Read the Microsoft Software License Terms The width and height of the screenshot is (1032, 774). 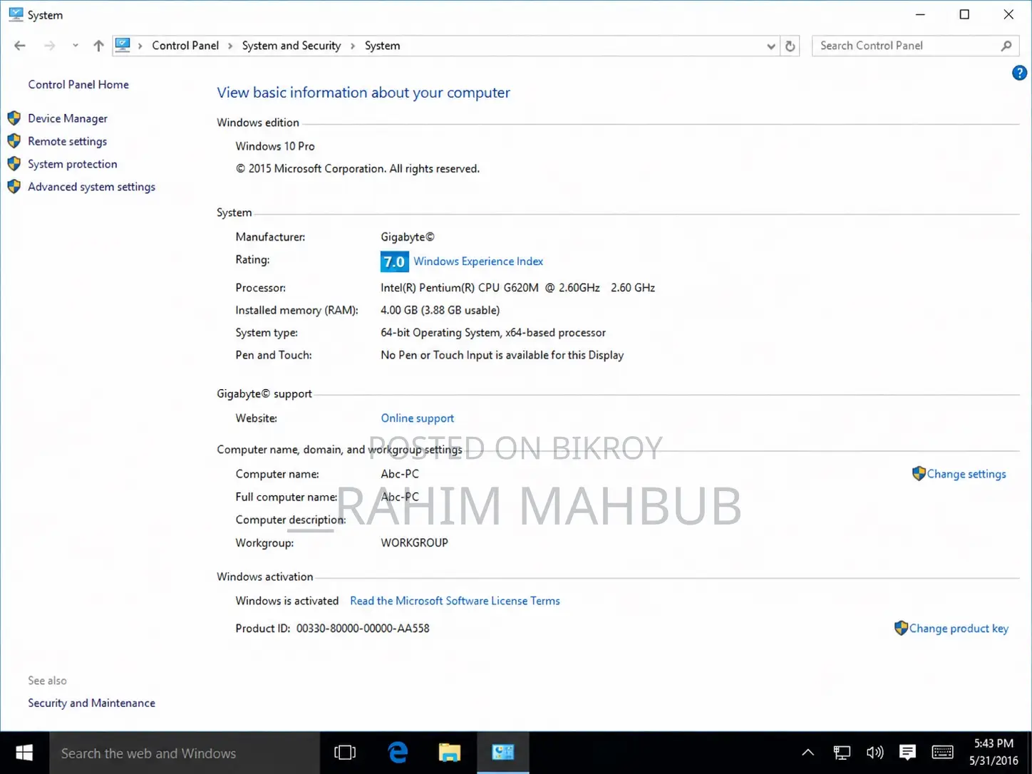[x=455, y=601]
